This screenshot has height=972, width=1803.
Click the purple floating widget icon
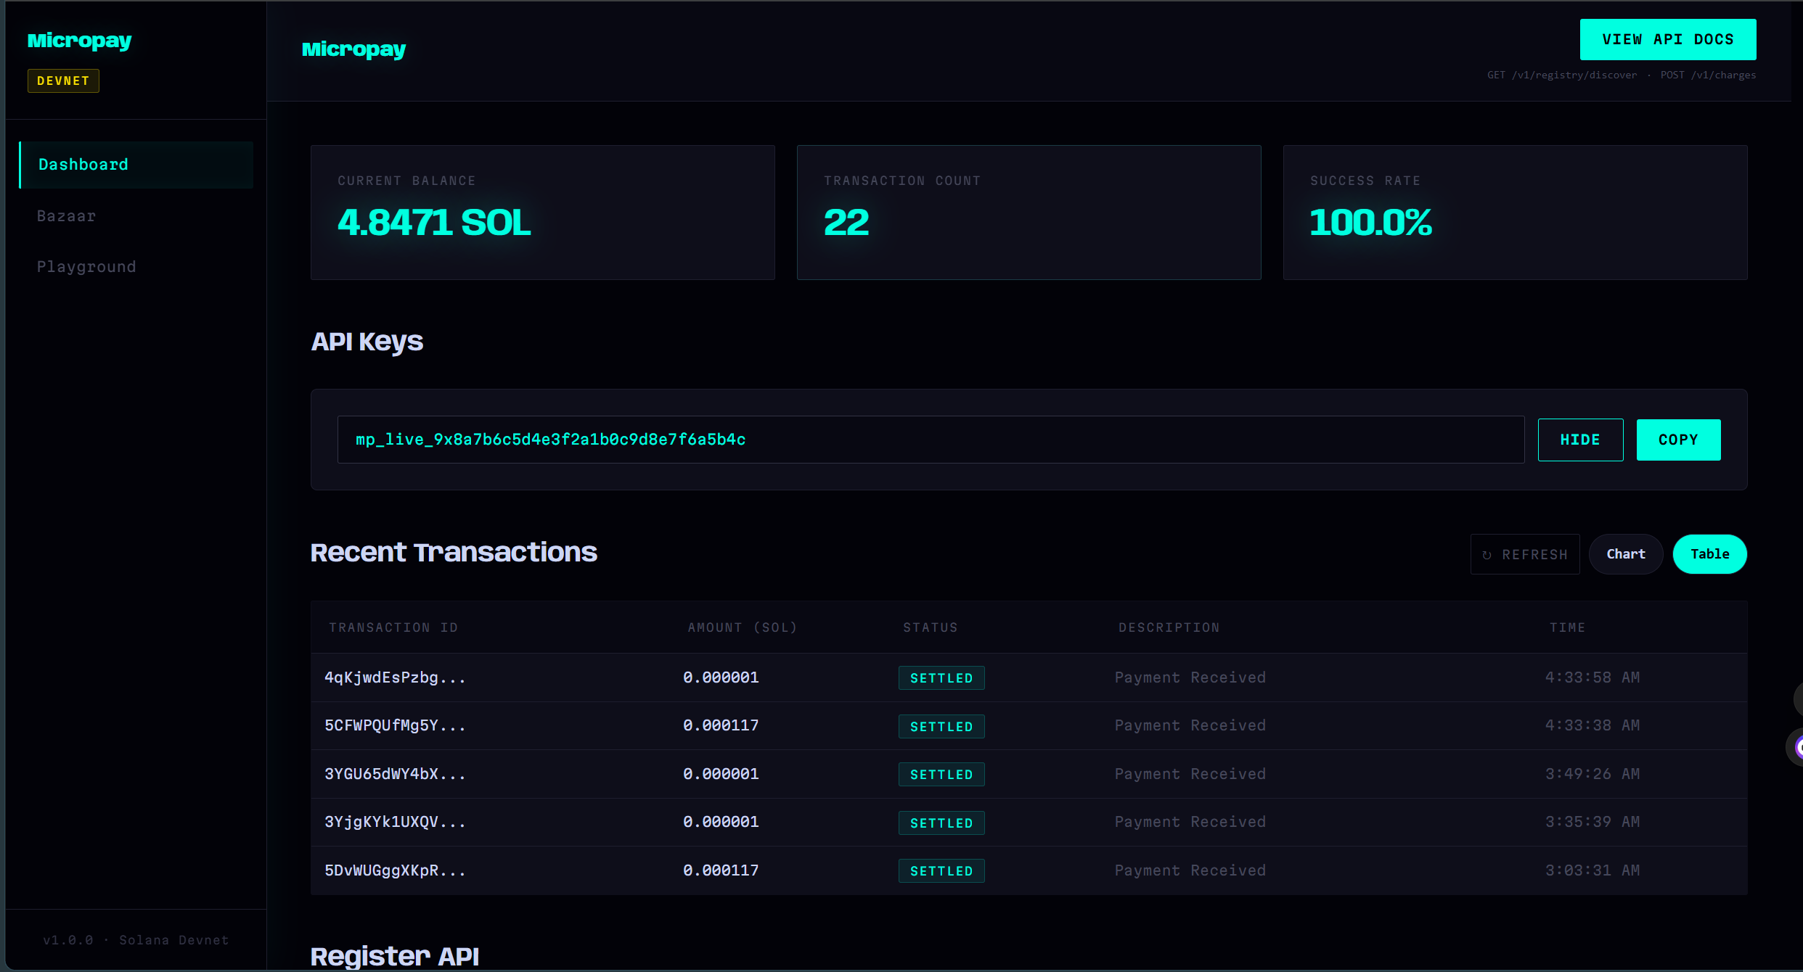[x=1797, y=747]
